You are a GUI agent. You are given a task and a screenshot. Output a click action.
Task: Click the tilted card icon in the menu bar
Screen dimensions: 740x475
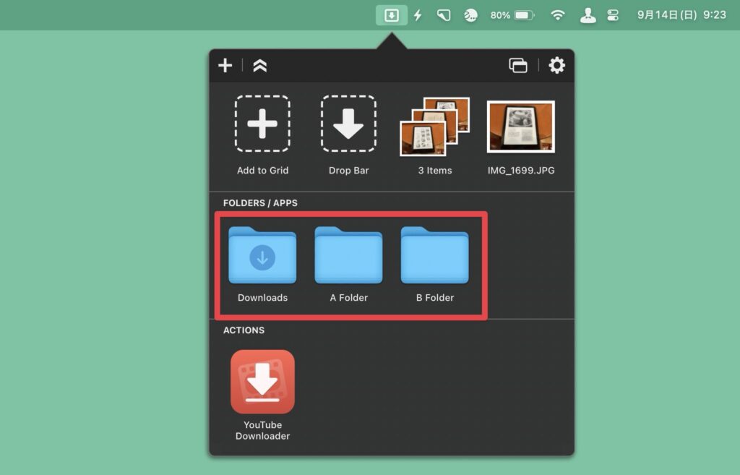[x=444, y=15]
